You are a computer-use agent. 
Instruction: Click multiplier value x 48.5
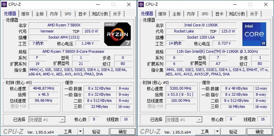44,94
